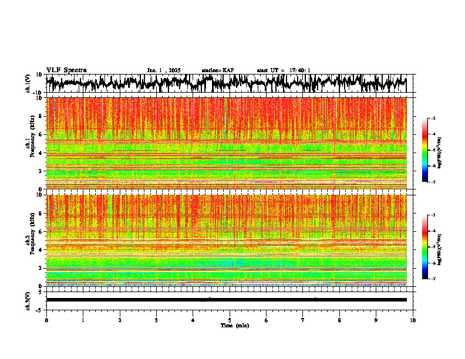The width and height of the screenshot is (465, 359).
Task: Click time axis tick label "1"
Action: [x=83, y=320]
